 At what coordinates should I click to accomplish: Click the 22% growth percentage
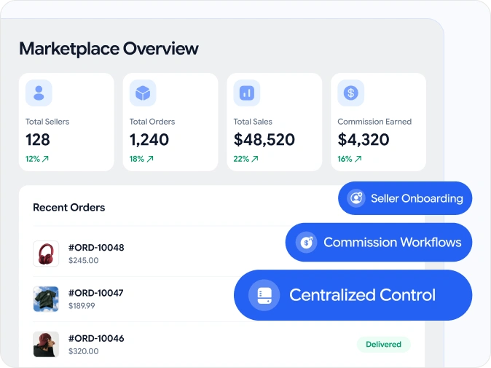coord(241,159)
